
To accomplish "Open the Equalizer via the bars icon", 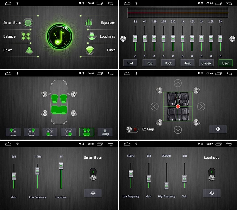I will tap(89, 22).
